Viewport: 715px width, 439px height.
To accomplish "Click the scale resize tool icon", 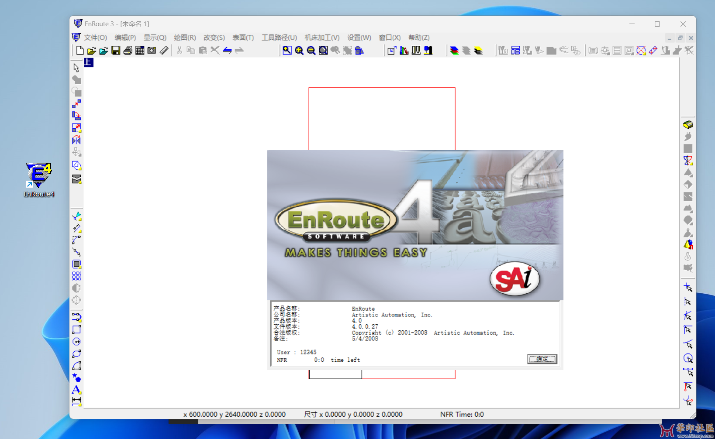I will 76,128.
